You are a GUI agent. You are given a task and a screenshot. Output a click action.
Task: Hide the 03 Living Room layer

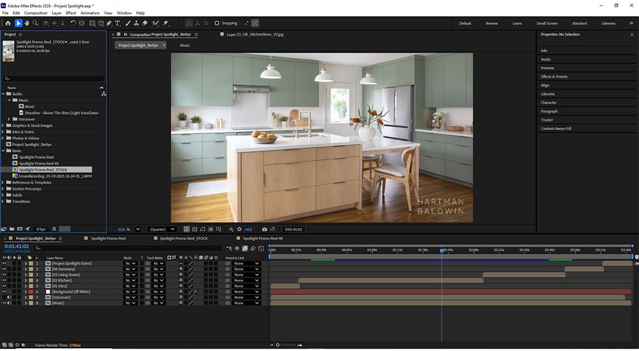pos(4,275)
